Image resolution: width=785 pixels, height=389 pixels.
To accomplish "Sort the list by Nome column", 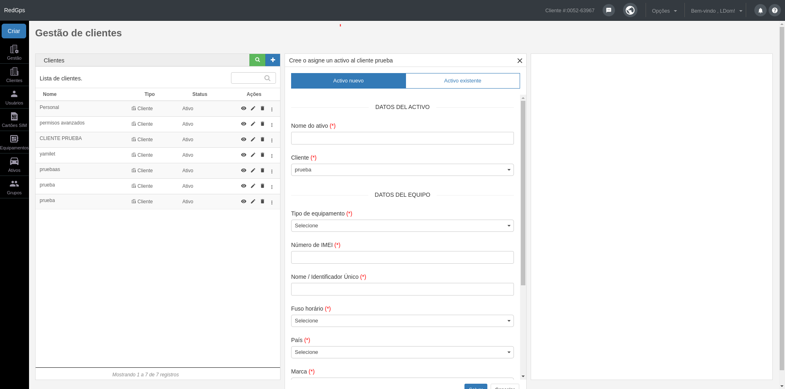I will pyautogui.click(x=50, y=94).
